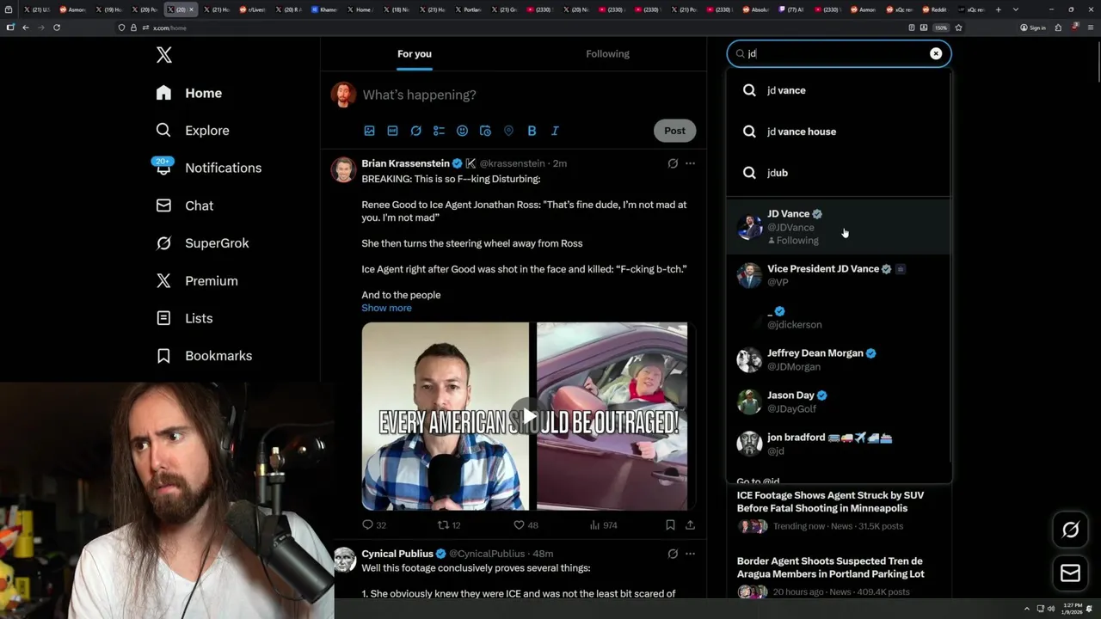Viewport: 1101px width, 619px height.
Task: Open the floating messages envelope button
Action: click(x=1070, y=573)
